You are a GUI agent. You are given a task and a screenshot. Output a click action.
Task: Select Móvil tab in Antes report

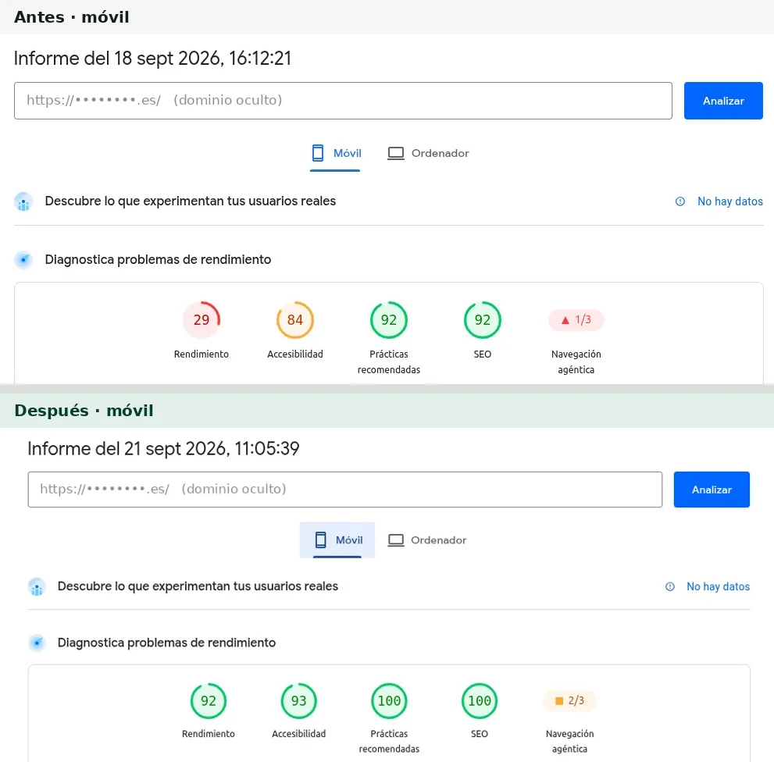[336, 154]
